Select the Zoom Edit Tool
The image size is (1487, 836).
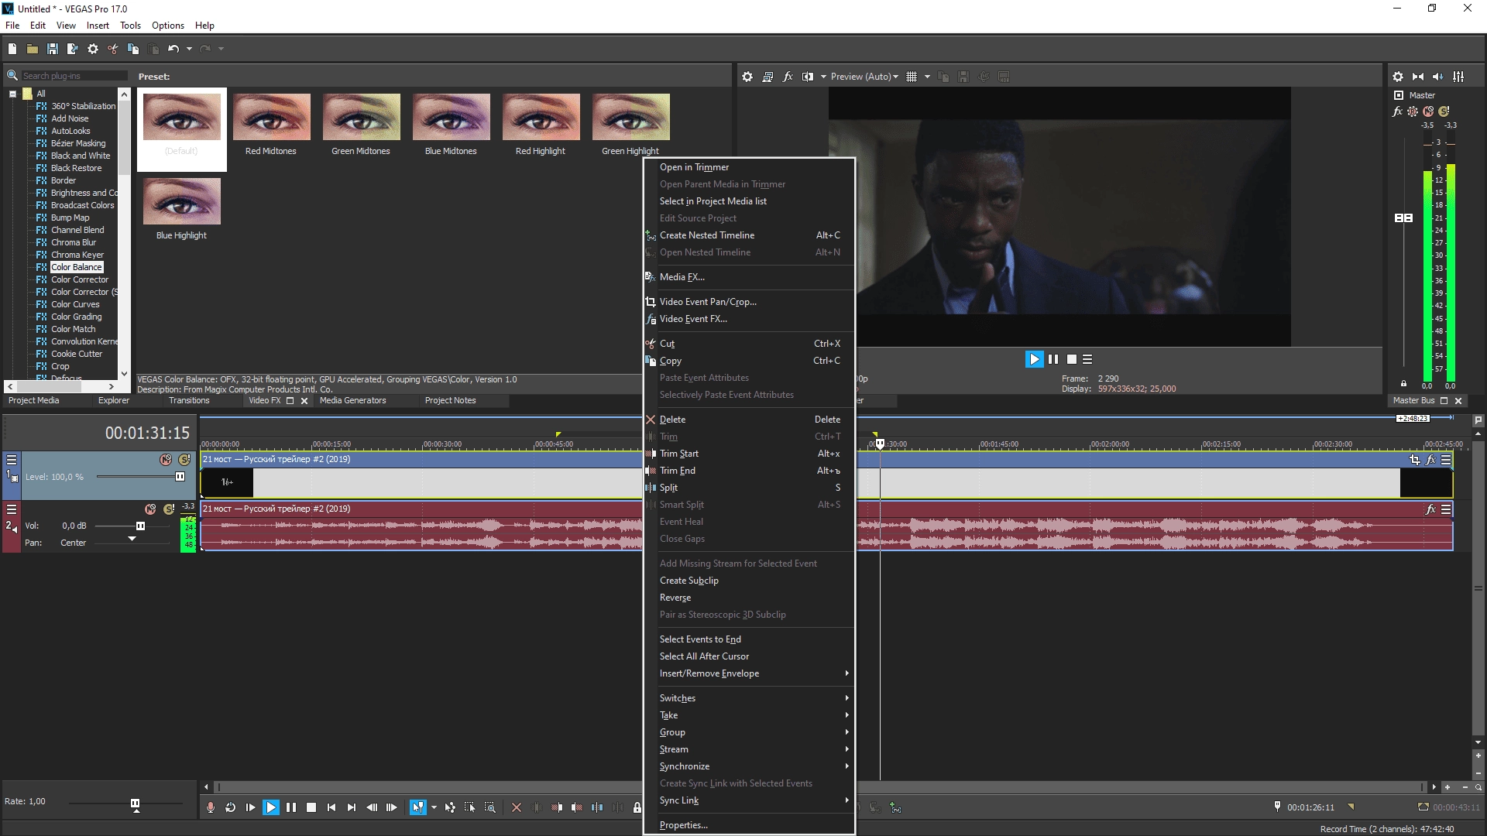pos(490,807)
